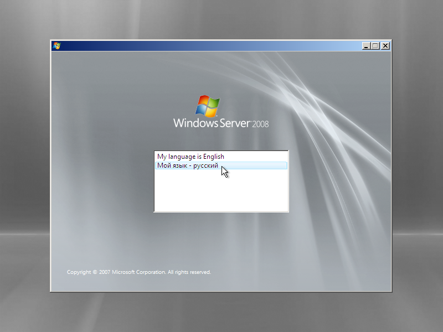Image resolution: width=443 pixels, height=332 pixels.
Task: Choose "Мой язык - русский" language entry
Action: click(x=221, y=165)
